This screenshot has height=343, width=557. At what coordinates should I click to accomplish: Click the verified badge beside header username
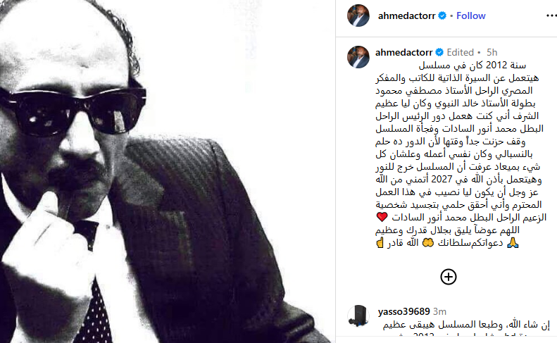(442, 15)
